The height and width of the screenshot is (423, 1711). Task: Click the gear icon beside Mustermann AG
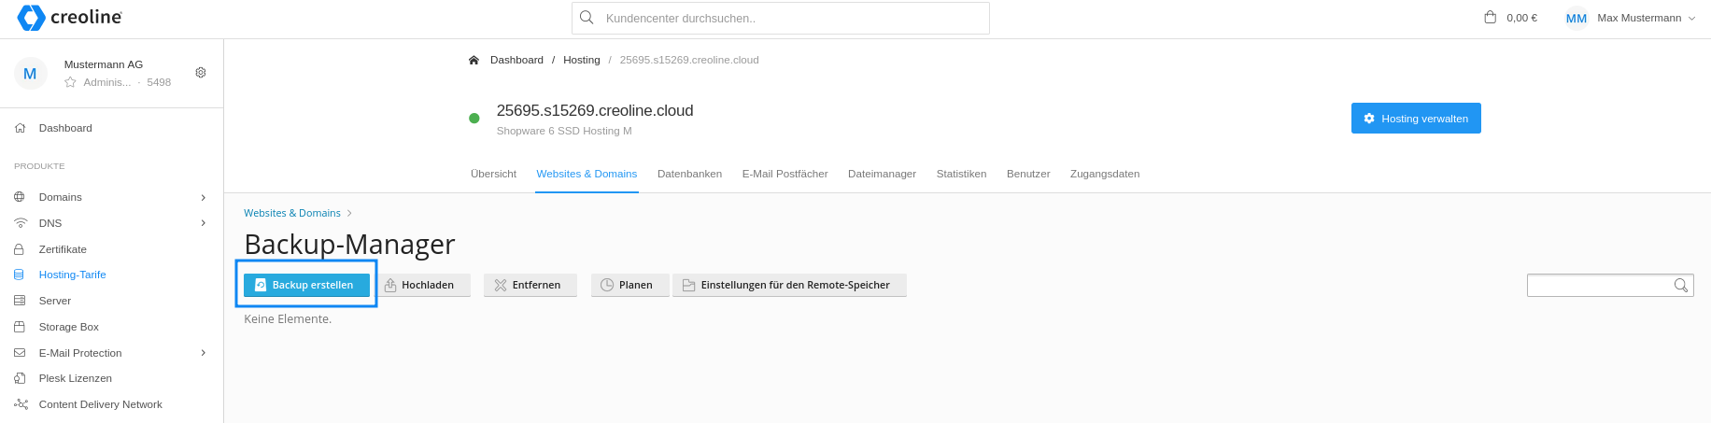click(200, 73)
